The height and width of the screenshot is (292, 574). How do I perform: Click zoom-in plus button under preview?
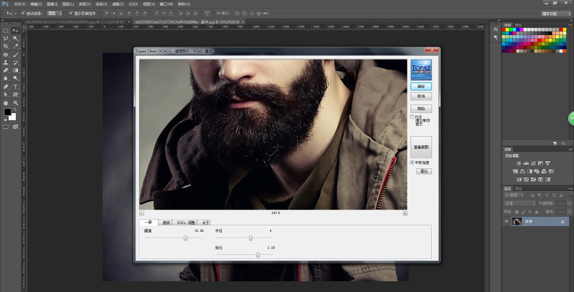point(405,213)
